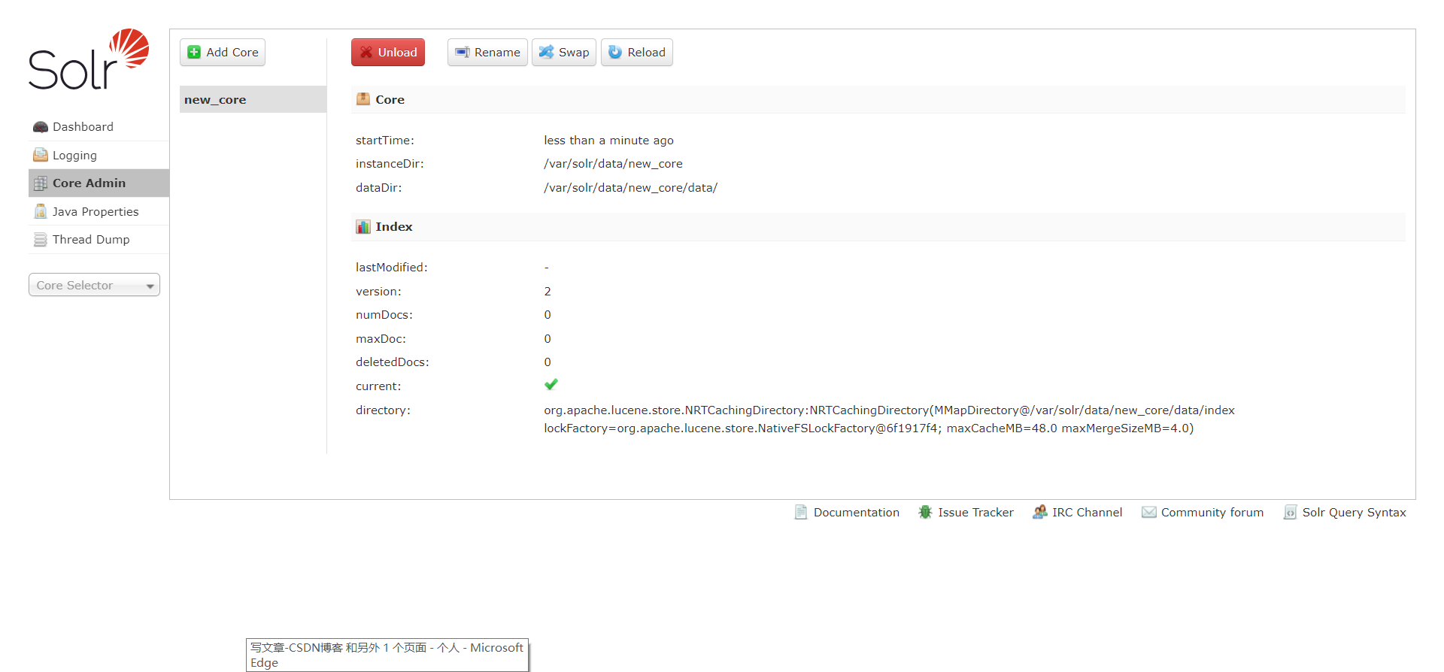The image size is (1444, 672).
Task: Click the Microsoft Edge CSDN tooltip
Action: (x=387, y=655)
